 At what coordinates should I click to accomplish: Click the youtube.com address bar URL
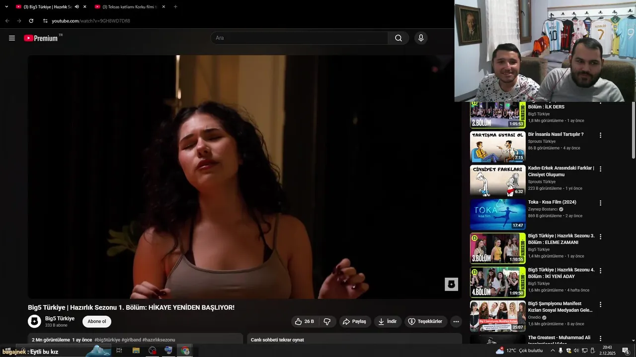click(91, 21)
